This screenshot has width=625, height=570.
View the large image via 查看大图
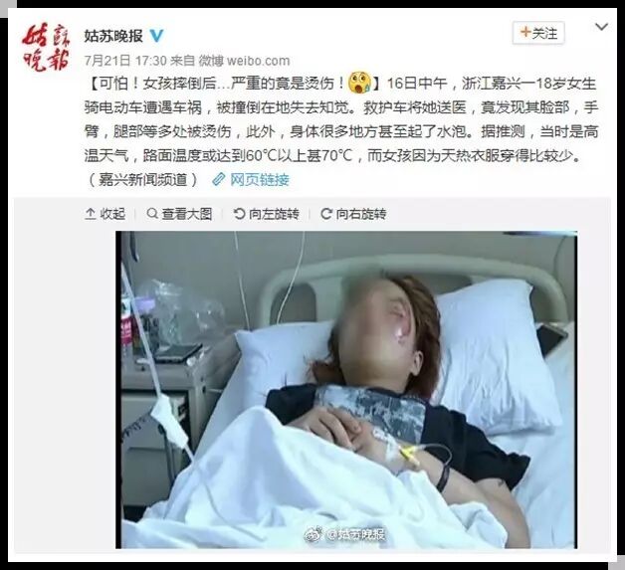(x=179, y=214)
